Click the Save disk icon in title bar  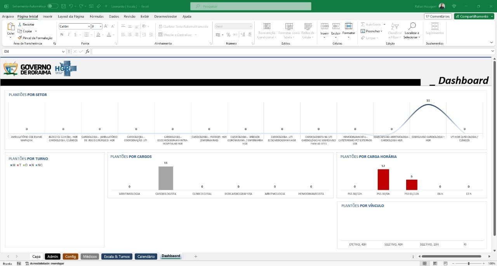click(x=63, y=6)
